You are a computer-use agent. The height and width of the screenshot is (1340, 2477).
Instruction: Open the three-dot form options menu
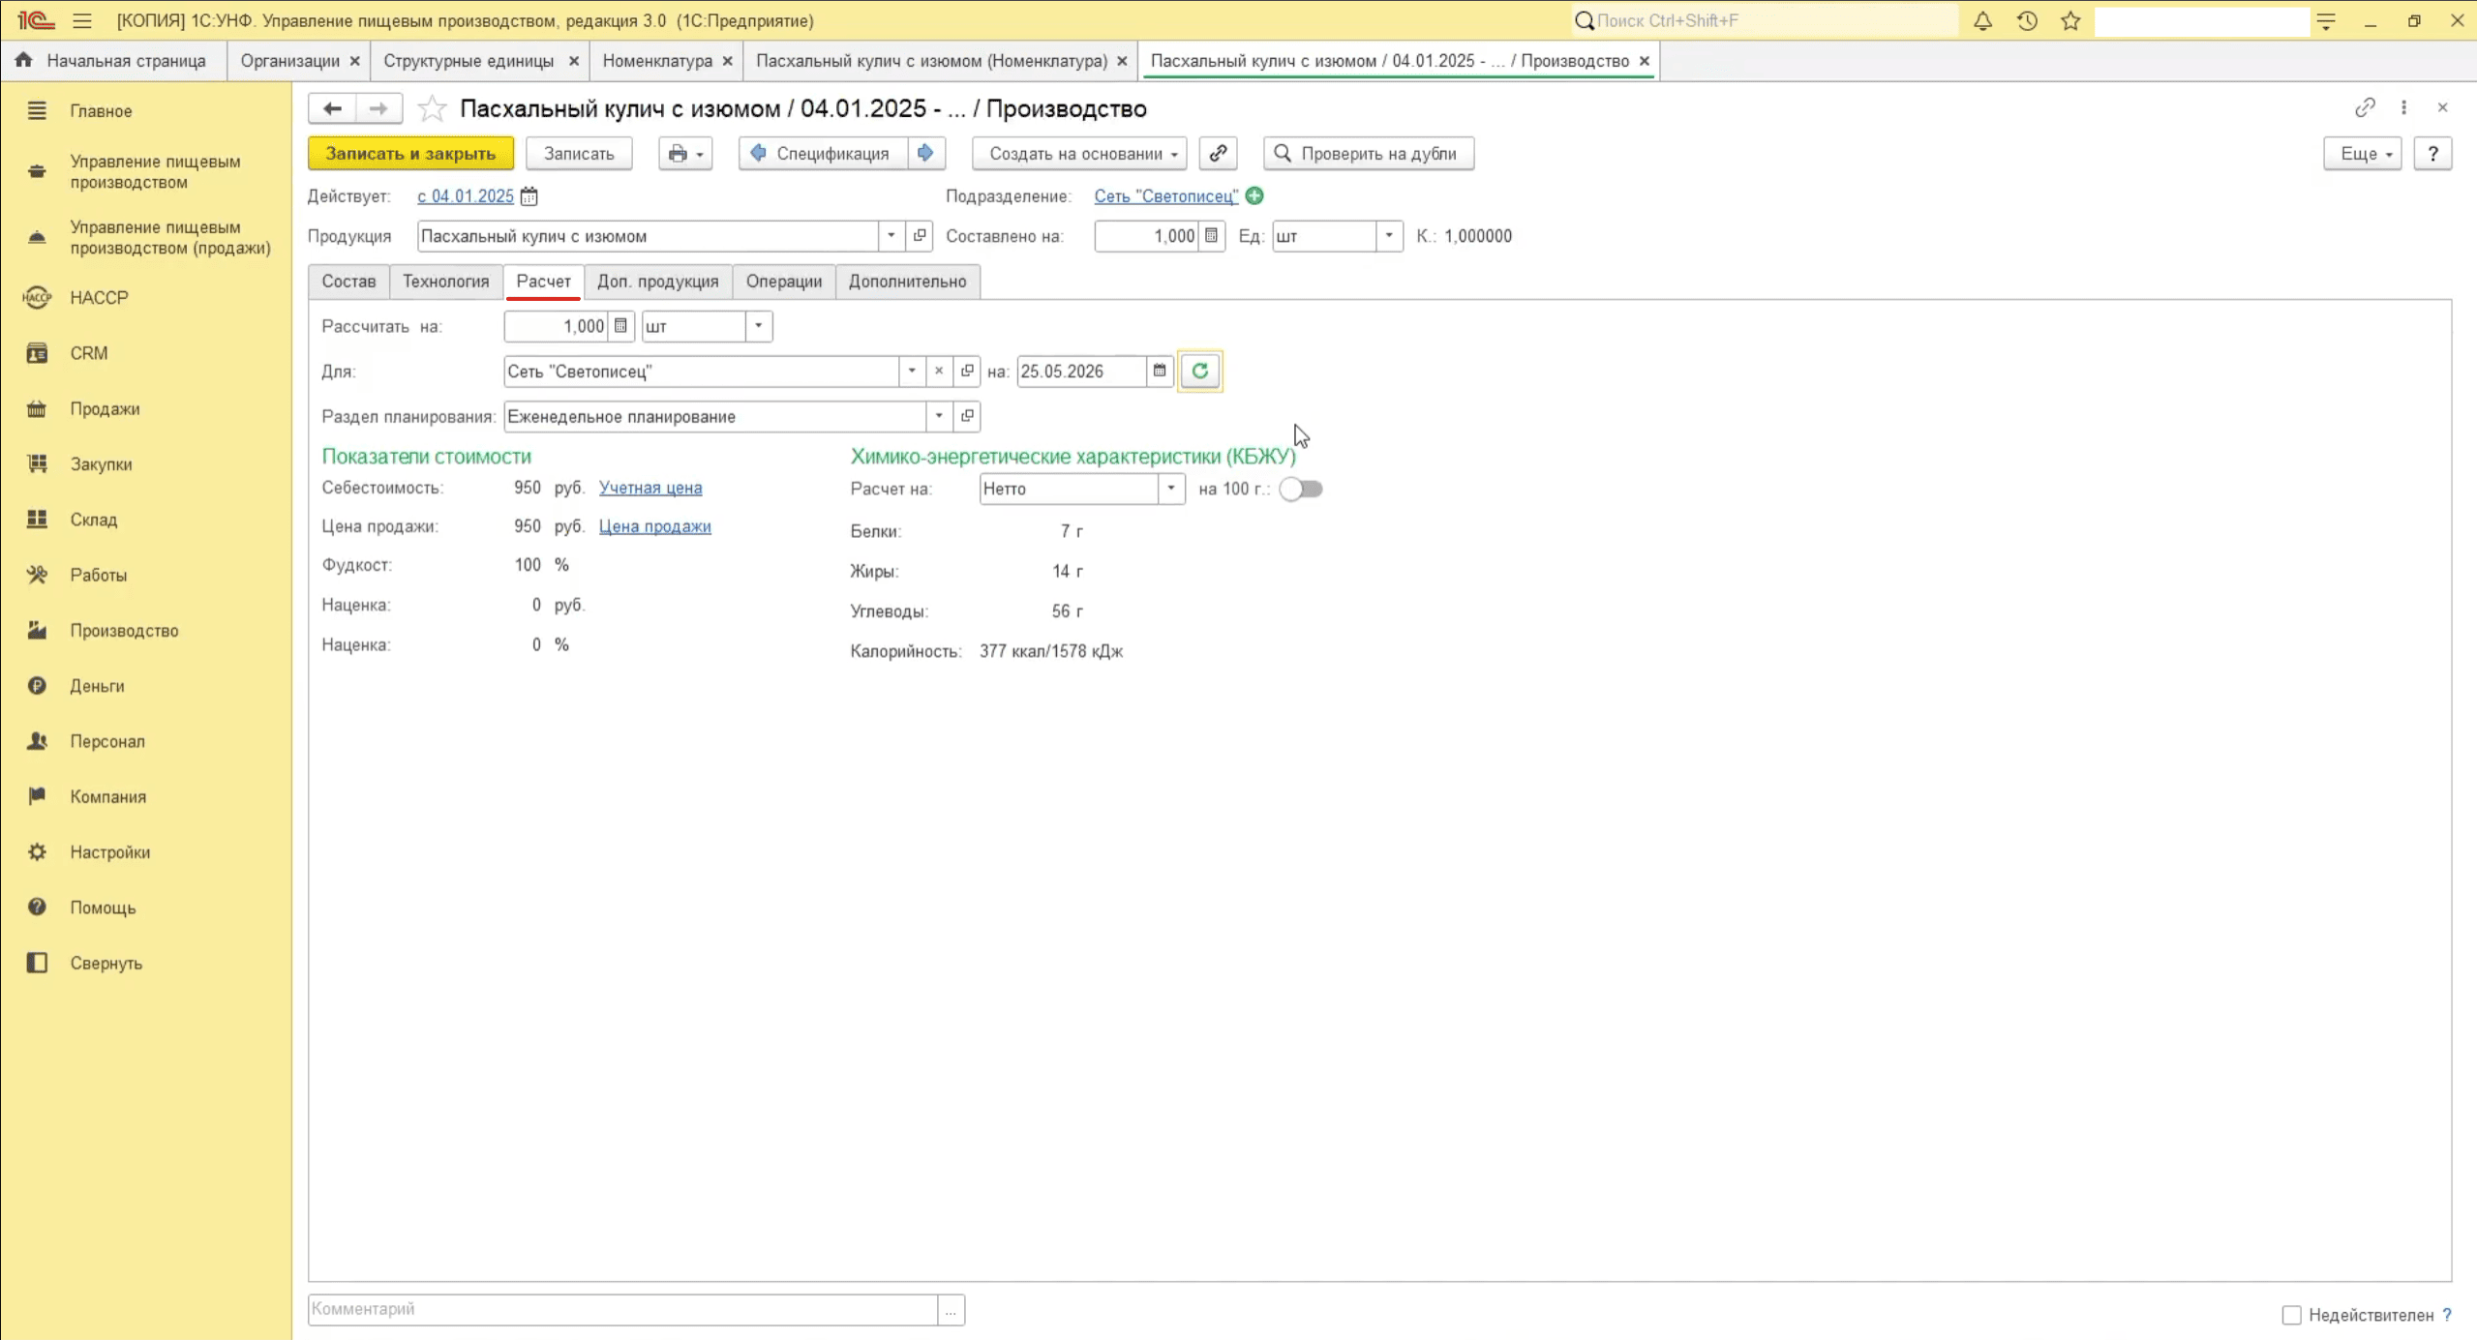[2403, 107]
